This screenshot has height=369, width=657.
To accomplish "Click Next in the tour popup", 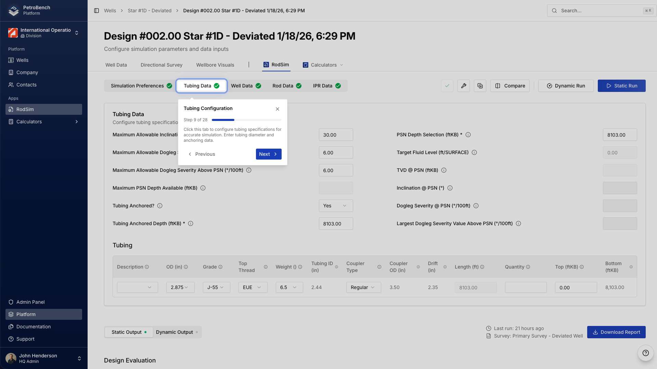I will pos(268,154).
